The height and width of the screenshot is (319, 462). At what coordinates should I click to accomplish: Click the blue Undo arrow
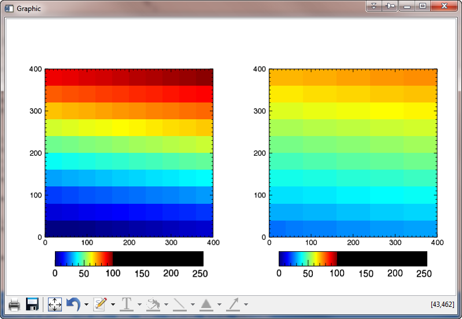pos(73,304)
